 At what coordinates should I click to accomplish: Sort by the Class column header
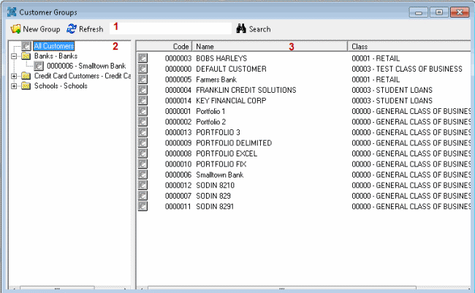coord(409,46)
